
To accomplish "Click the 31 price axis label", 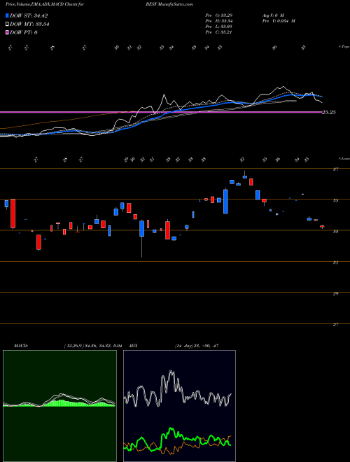I will 335,262.
